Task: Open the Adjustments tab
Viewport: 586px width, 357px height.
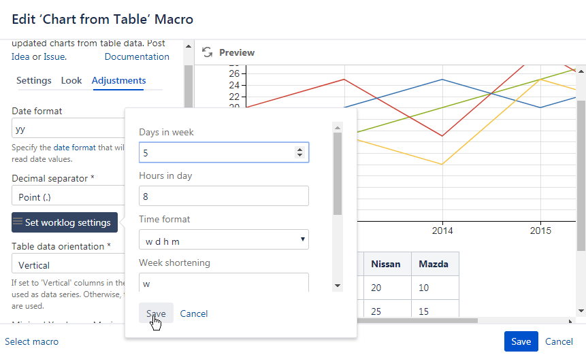Action: coord(118,80)
